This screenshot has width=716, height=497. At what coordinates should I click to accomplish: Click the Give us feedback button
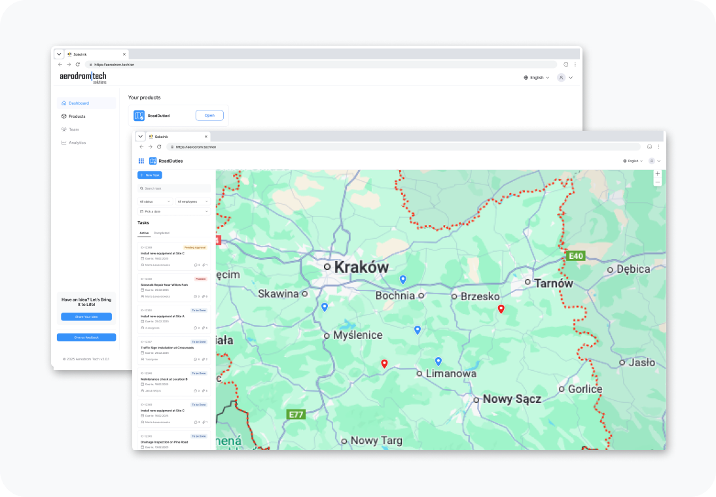coord(86,337)
